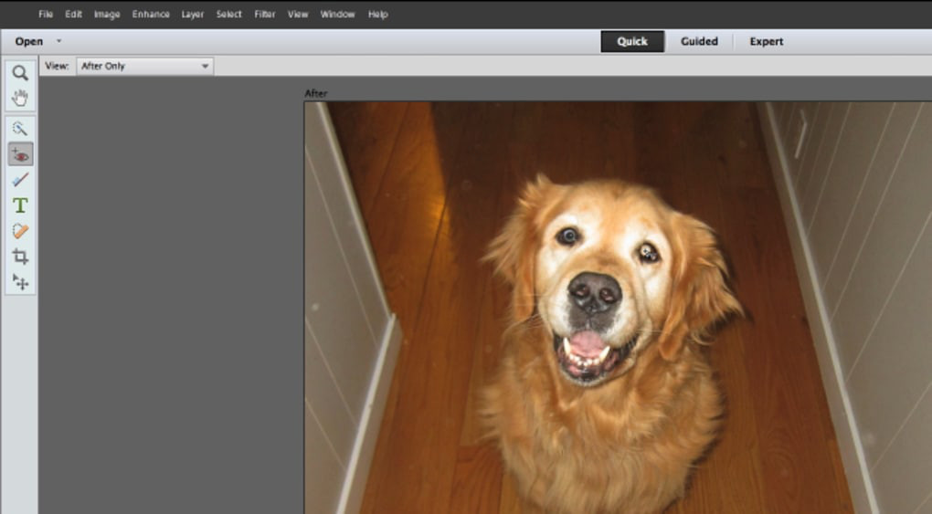Image resolution: width=932 pixels, height=514 pixels.
Task: Click the golden retriever photo preview
Action: click(619, 308)
